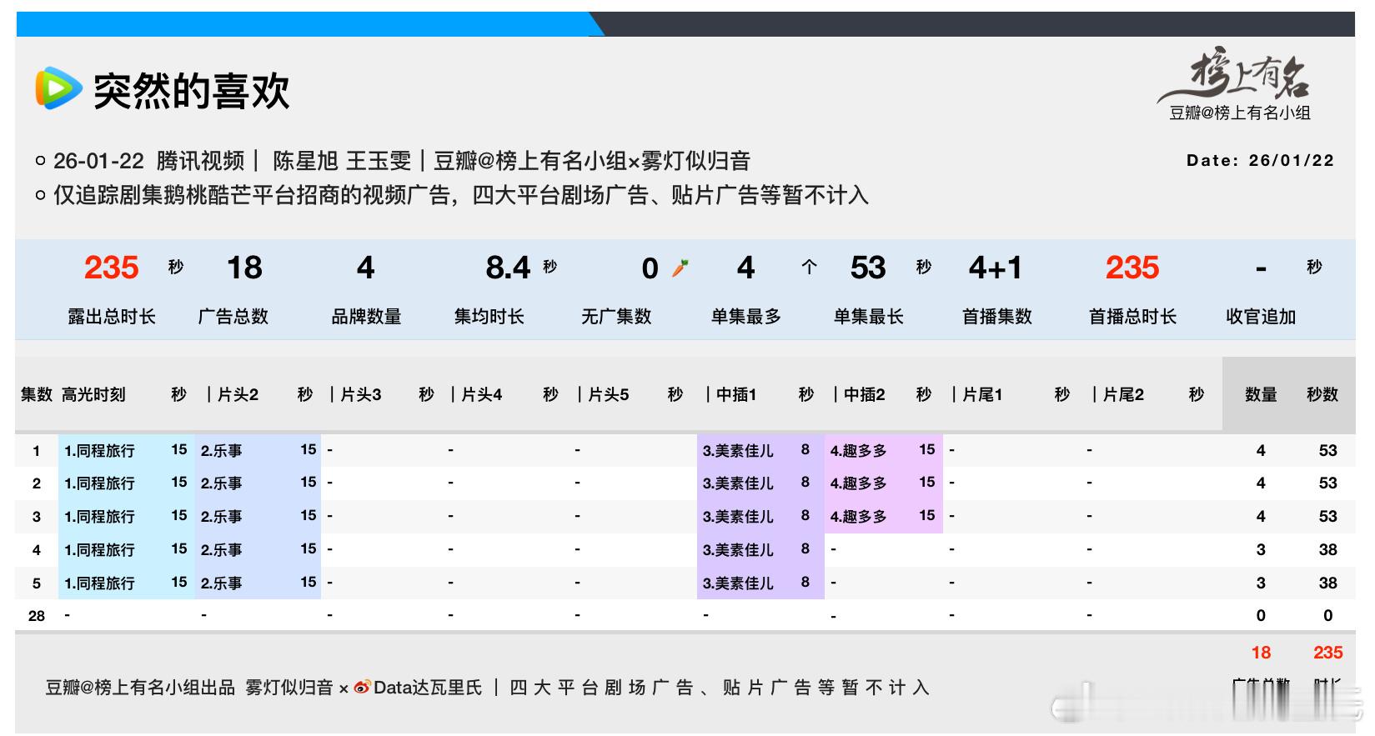Click the 露出总时长 label
This screenshot has width=1375, height=736.
pos(112,317)
